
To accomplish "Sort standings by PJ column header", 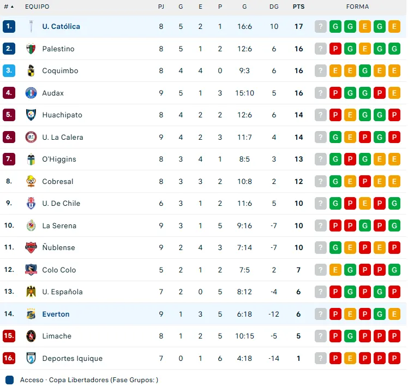I will click(161, 7).
